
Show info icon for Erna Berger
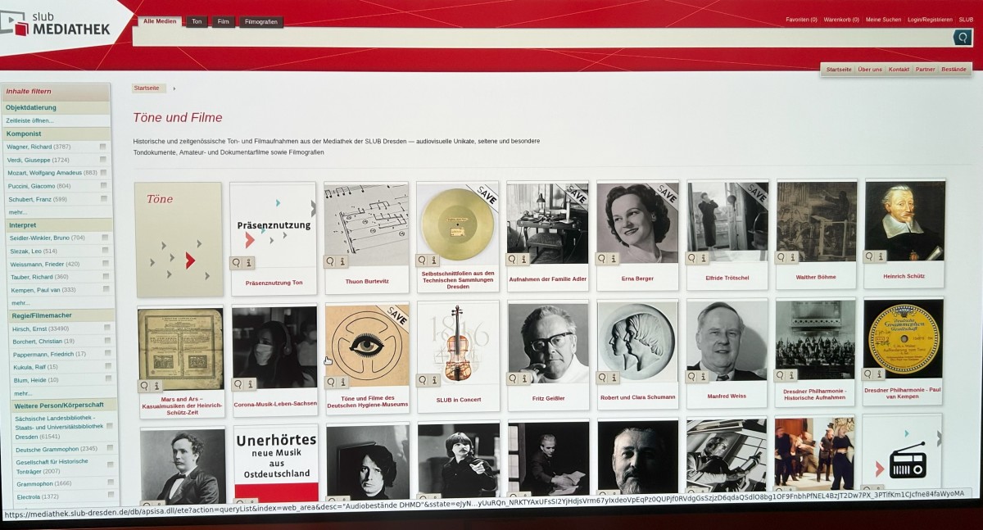pyautogui.click(x=614, y=258)
